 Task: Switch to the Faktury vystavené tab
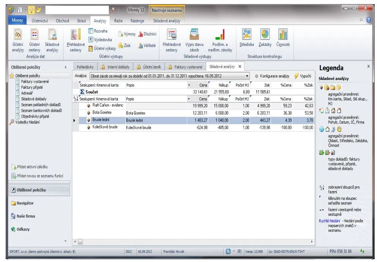pyautogui.click(x=185, y=67)
